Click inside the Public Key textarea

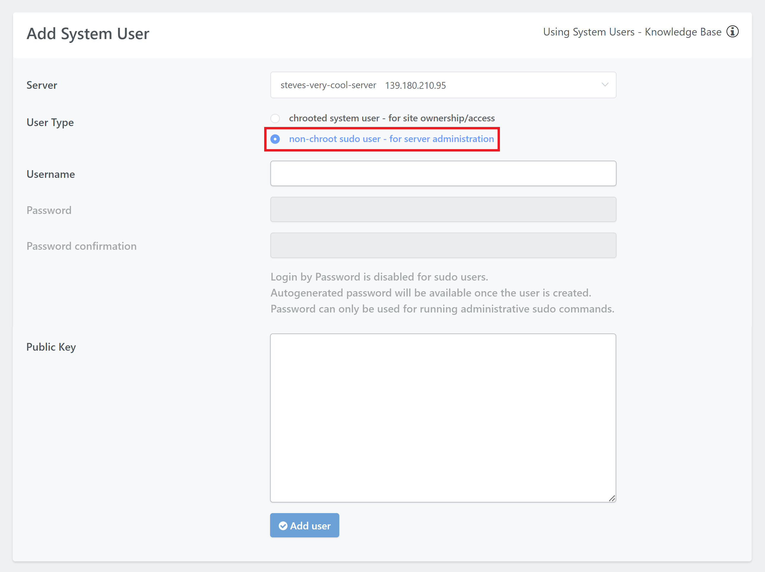pos(443,418)
